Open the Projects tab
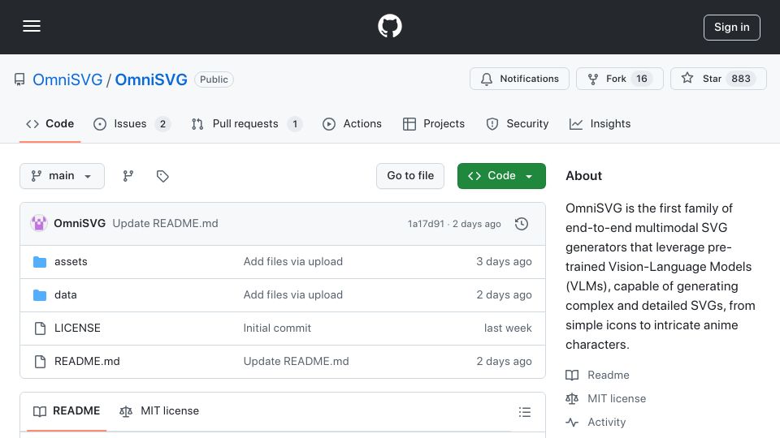The width and height of the screenshot is (780, 438). [x=434, y=123]
